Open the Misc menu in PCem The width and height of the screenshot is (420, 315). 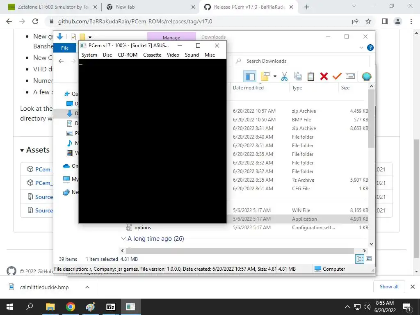[210, 55]
